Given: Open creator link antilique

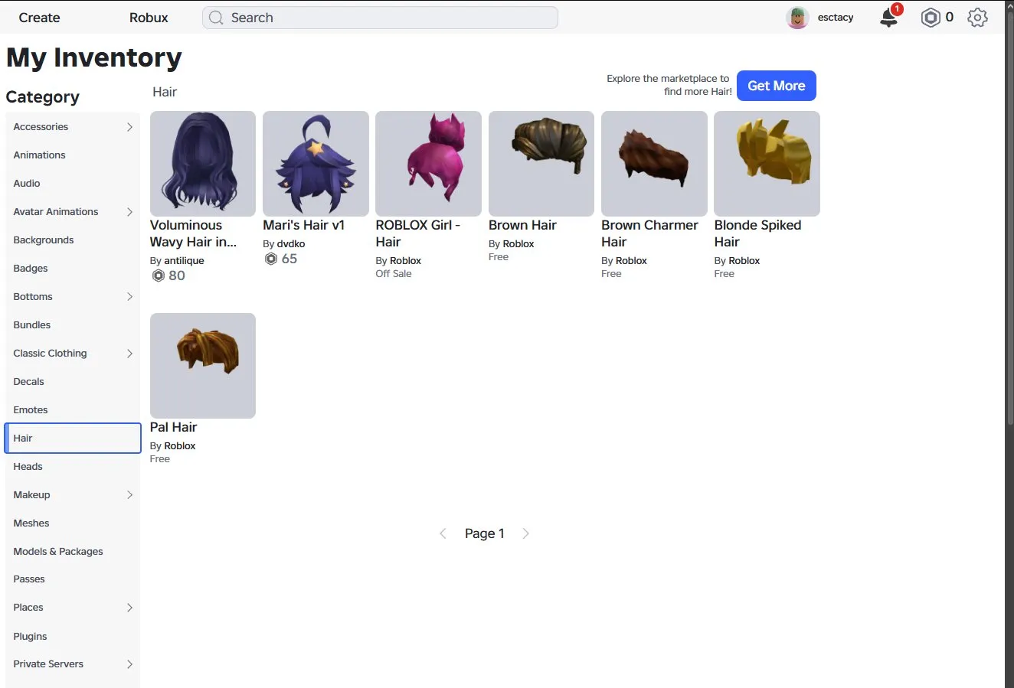Looking at the screenshot, I should point(184,261).
